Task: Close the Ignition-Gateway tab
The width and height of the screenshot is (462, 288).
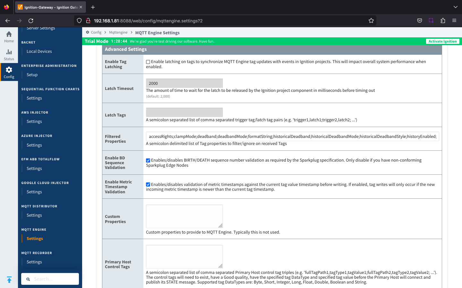Action: pyautogui.click(x=81, y=7)
